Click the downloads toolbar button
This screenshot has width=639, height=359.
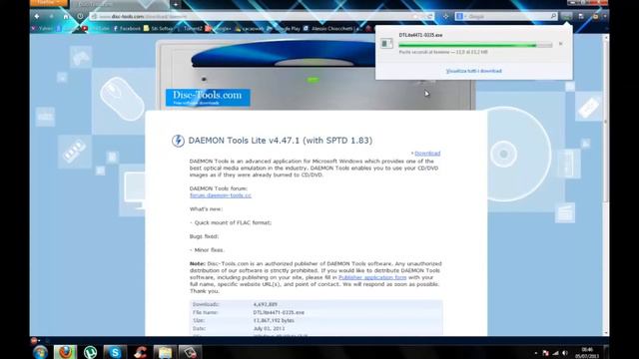pyautogui.click(x=566, y=16)
